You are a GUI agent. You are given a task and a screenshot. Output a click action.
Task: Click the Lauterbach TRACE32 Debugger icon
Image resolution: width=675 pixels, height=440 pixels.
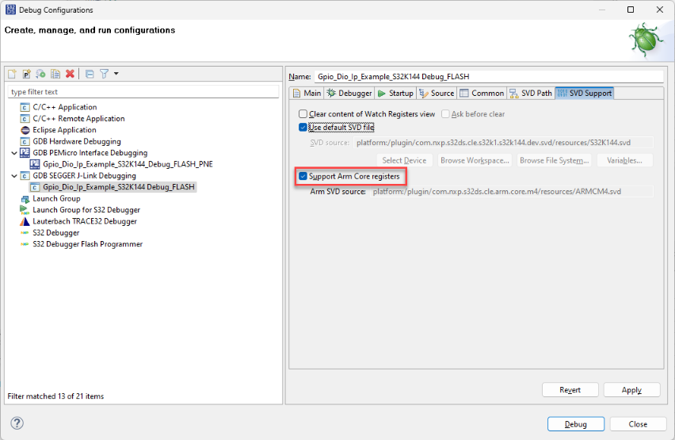25,221
